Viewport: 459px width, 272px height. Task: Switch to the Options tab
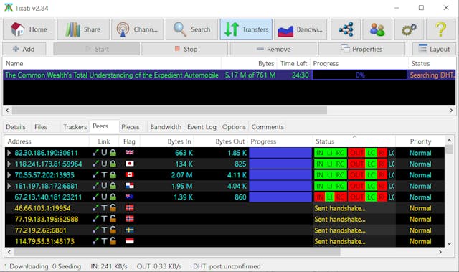coord(234,127)
